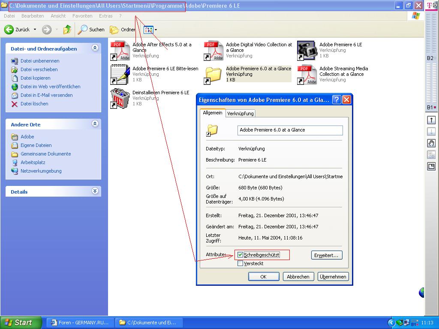Open the Bearbeiten menu

click(x=33, y=16)
